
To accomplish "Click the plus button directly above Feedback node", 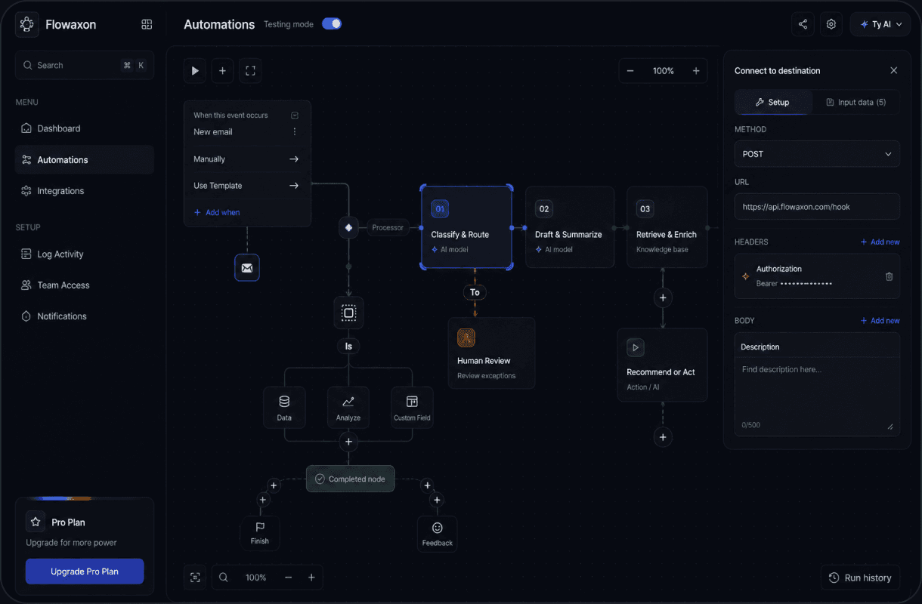I will [x=437, y=500].
